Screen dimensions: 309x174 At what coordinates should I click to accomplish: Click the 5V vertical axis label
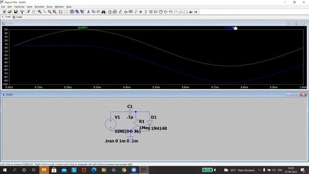coord(6,29)
